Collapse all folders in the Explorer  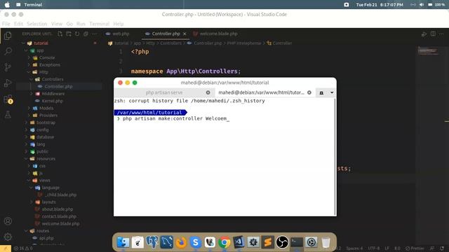pos(86,34)
